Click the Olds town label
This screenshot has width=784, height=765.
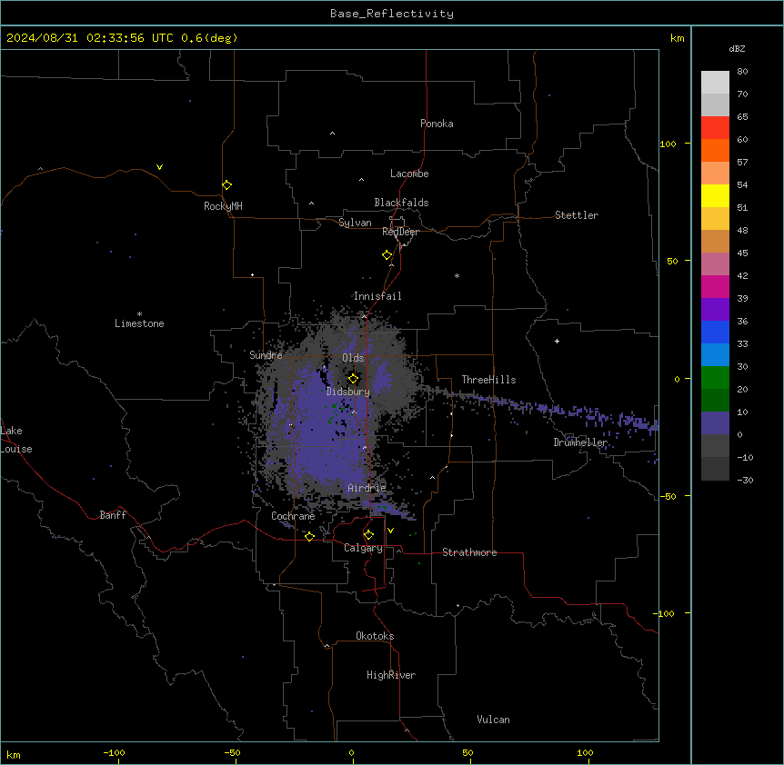pyautogui.click(x=353, y=358)
